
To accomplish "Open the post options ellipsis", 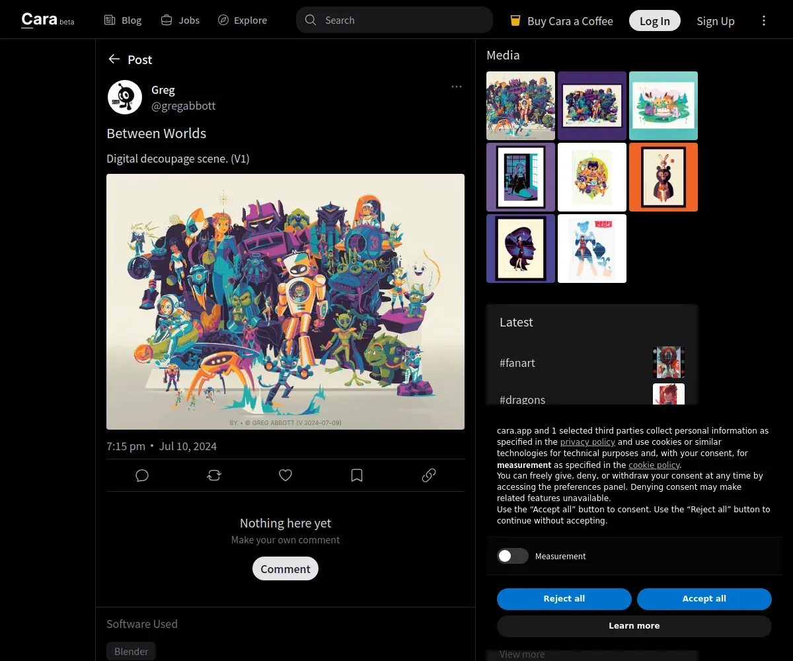I will pyautogui.click(x=457, y=87).
